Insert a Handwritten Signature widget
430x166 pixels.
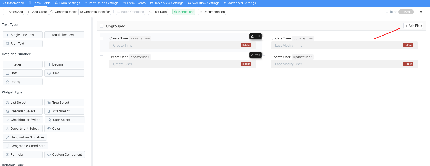pos(25,137)
